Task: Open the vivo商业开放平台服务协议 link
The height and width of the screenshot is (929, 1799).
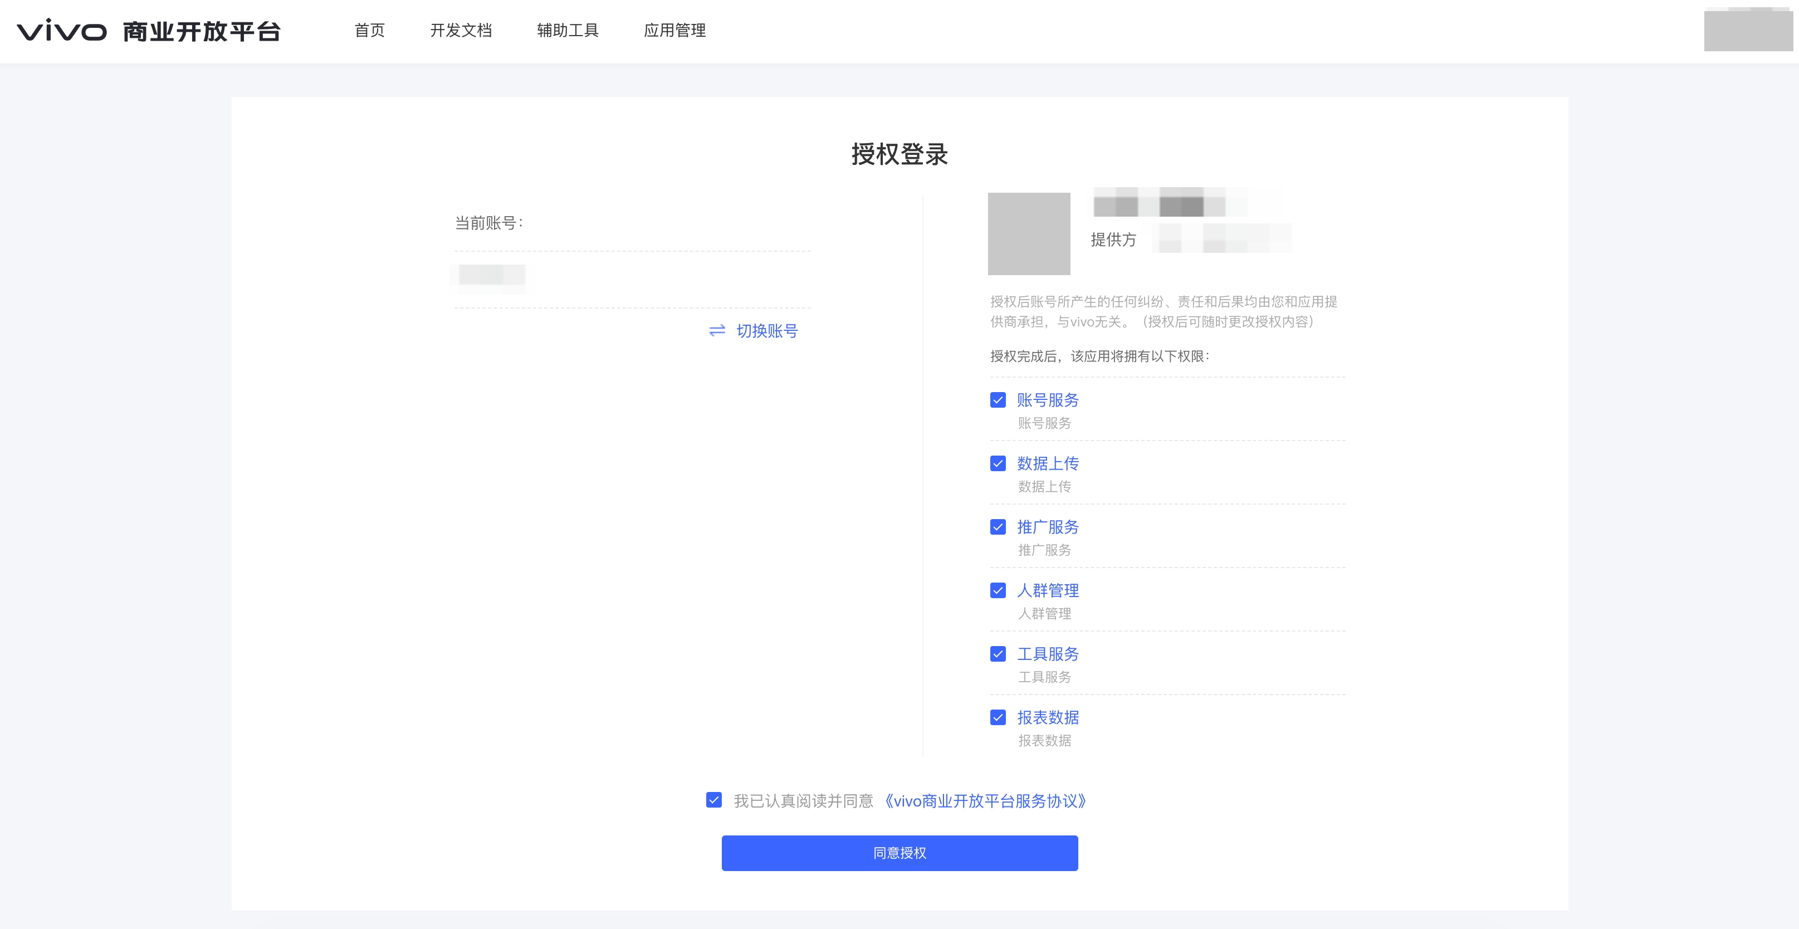Action: (x=985, y=800)
